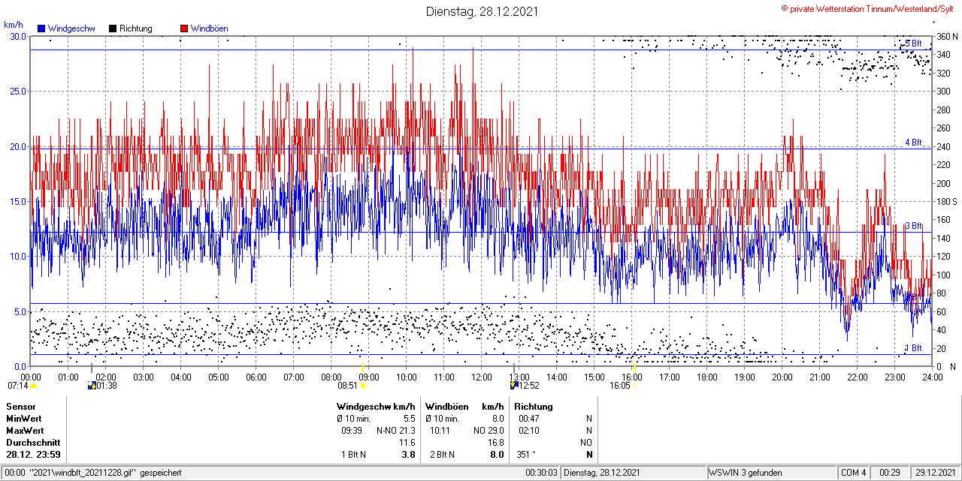Viewport: 962px width, 481px height.
Task: Click the MaxWert row label
Action: tap(25, 431)
